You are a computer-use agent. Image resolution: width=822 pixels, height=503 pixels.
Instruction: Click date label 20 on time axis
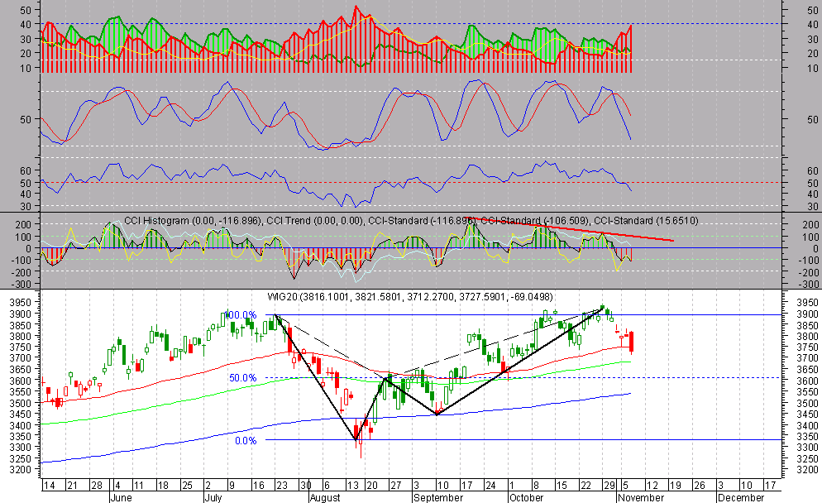(x=371, y=485)
